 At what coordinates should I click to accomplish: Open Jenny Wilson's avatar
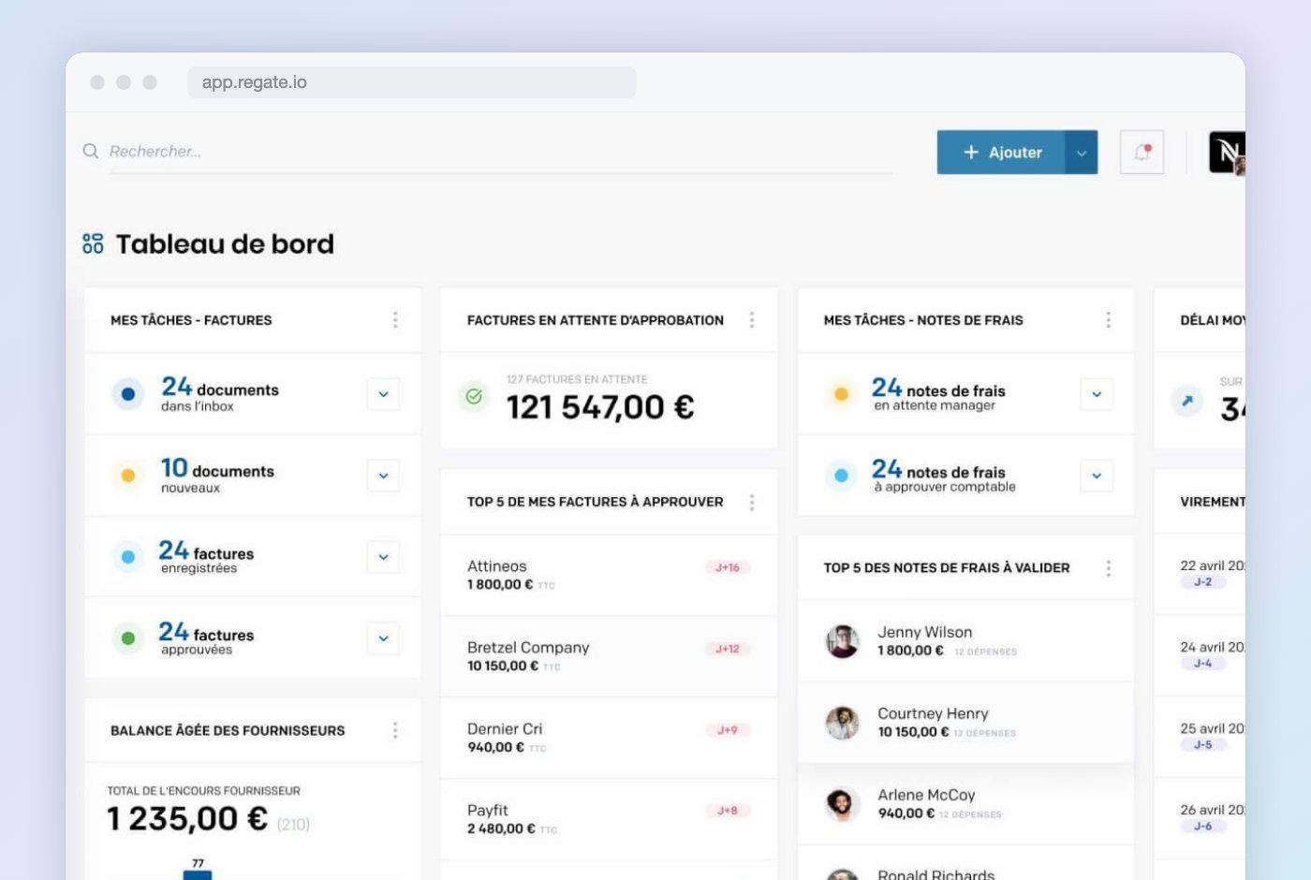pos(842,641)
